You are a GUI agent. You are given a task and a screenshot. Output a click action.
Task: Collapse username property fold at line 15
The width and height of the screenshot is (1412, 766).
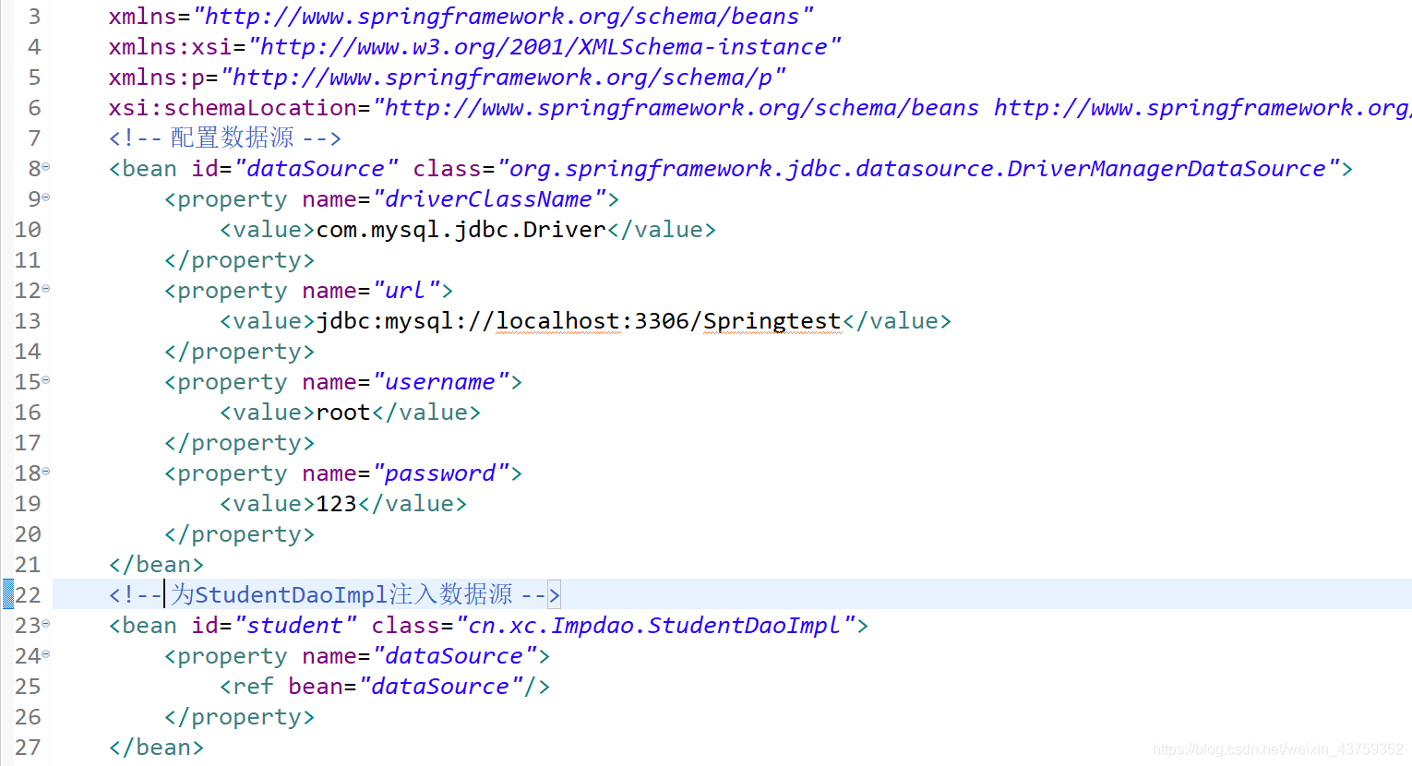coord(45,380)
